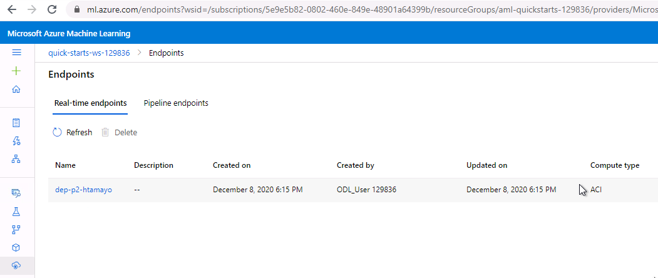Open the Pipelines icon in sidebar
Screen dimensions: 658x278
pos(16,229)
